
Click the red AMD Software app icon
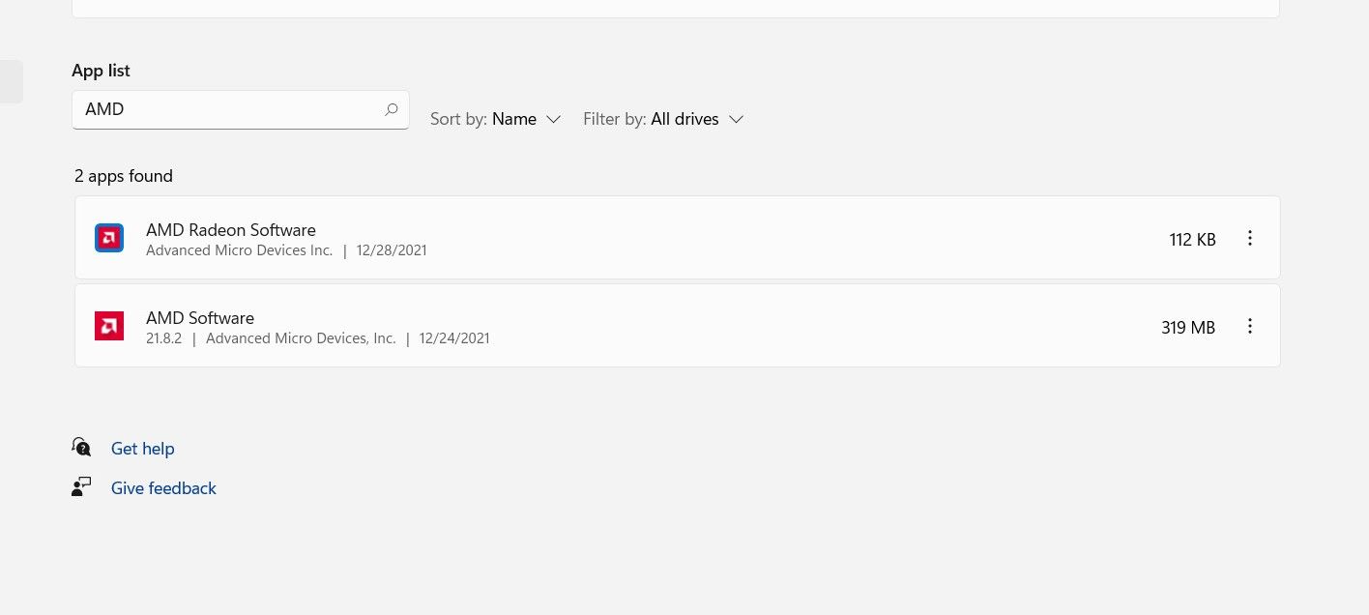[x=109, y=326]
